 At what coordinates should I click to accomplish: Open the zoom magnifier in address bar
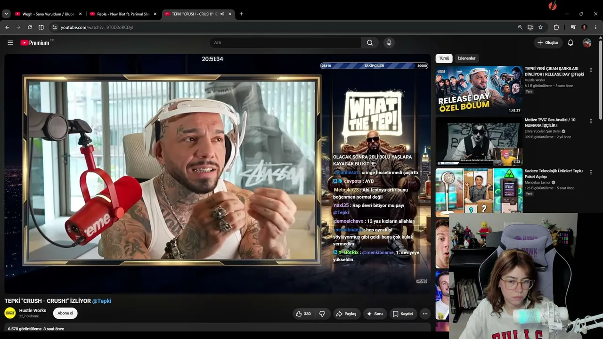pos(520,27)
